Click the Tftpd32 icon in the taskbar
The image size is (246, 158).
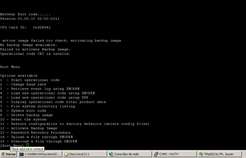(x=201, y=154)
